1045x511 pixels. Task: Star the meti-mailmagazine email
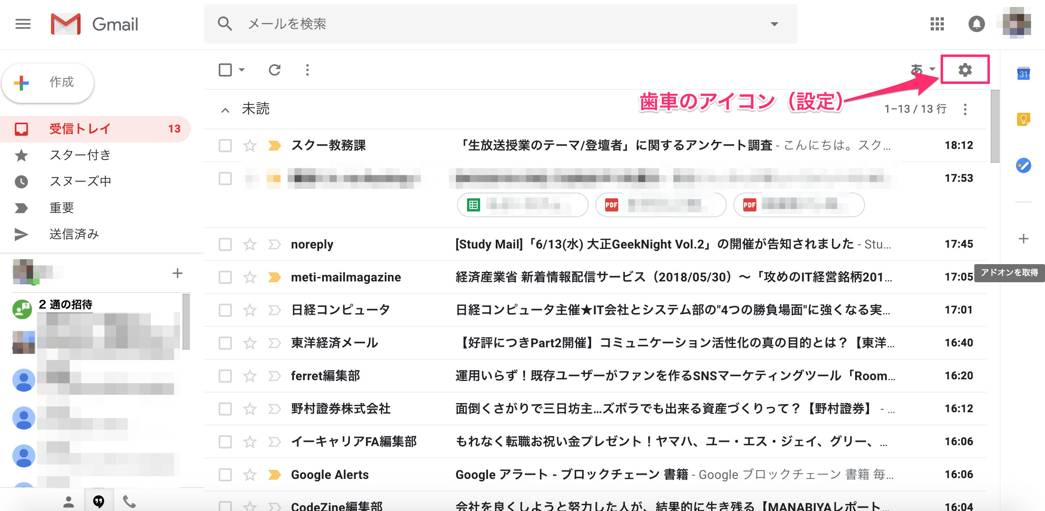(250, 277)
